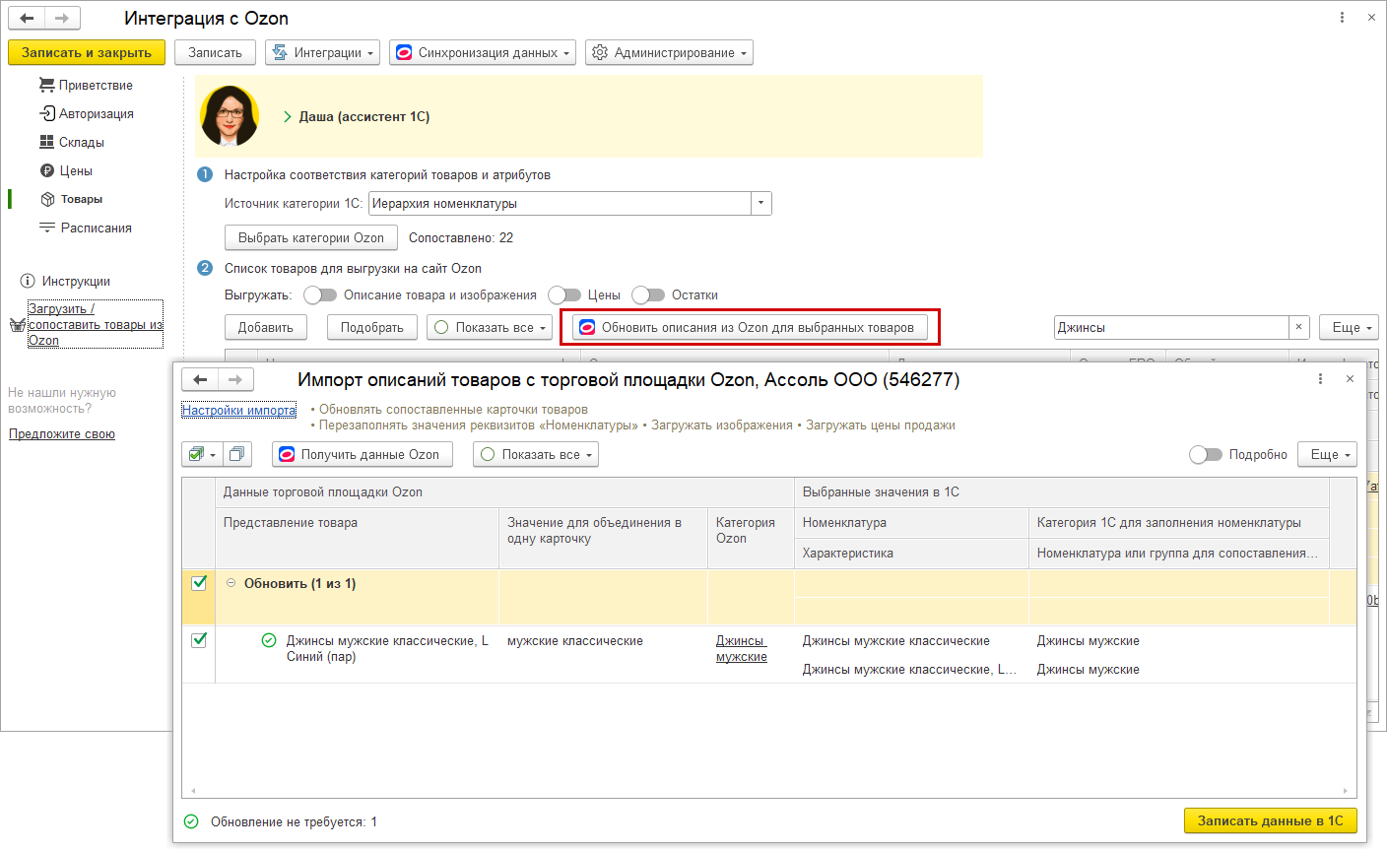This screenshot has height=850, width=1387.
Task: Switch to the Цены section
Action: pyautogui.click(x=66, y=170)
